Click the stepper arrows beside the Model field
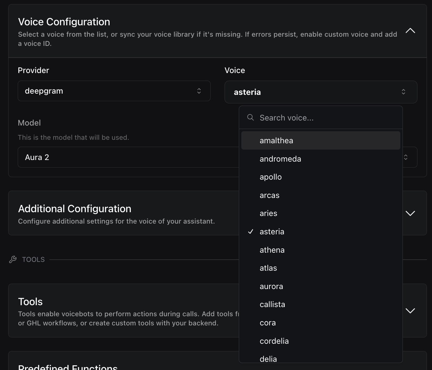Image resolution: width=432 pixels, height=370 pixels. tap(405, 157)
